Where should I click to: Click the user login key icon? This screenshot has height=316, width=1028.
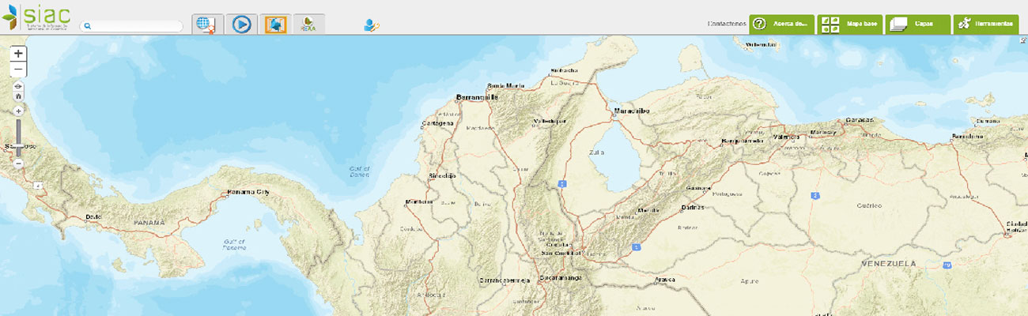coord(371,24)
